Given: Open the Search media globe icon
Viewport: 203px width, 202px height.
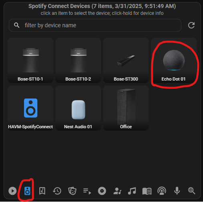Looking at the screenshot, I should (x=192, y=191).
